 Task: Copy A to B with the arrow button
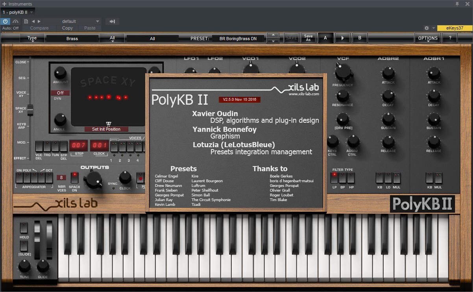point(342,38)
